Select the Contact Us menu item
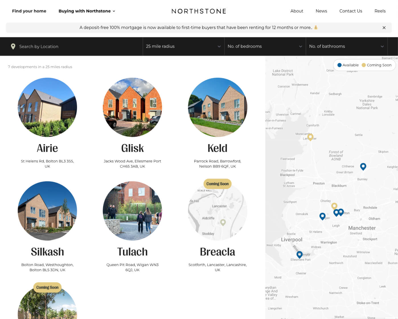 [351, 11]
